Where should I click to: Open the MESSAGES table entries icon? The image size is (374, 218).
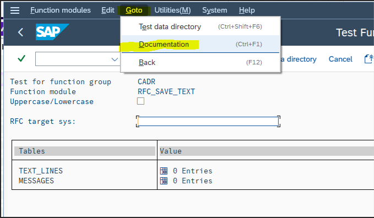point(164,181)
